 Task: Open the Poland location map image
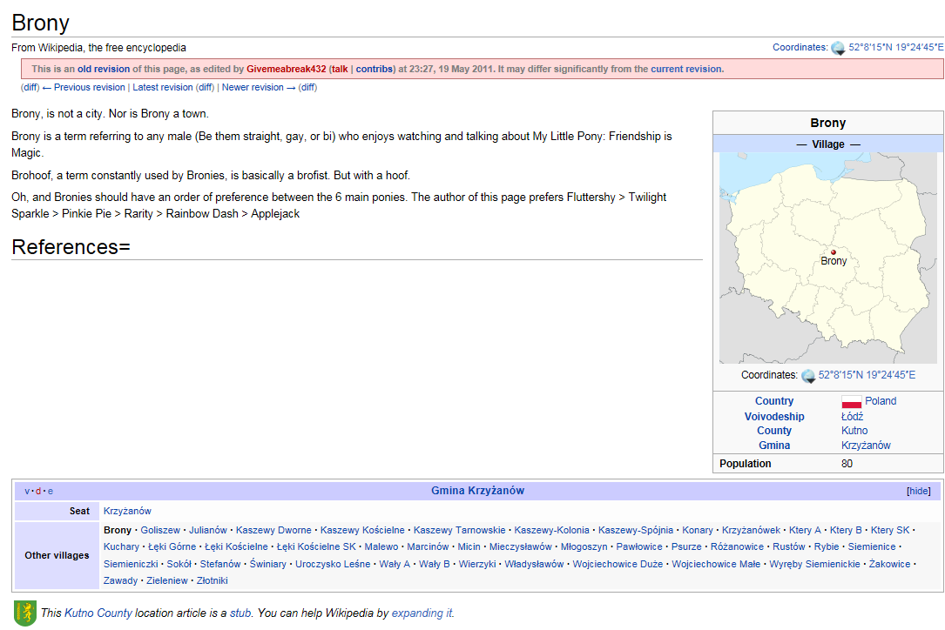pos(828,258)
